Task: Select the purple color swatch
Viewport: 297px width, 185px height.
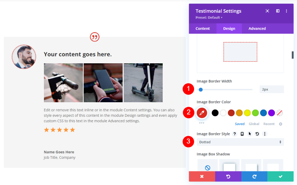Action: [271, 113]
